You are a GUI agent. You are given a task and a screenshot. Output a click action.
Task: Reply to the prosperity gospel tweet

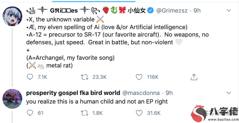pos(30,113)
